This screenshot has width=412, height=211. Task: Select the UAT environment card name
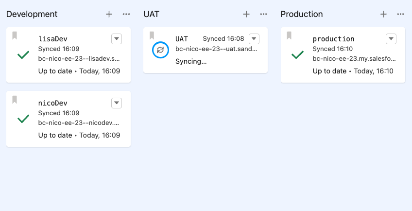coord(182,39)
